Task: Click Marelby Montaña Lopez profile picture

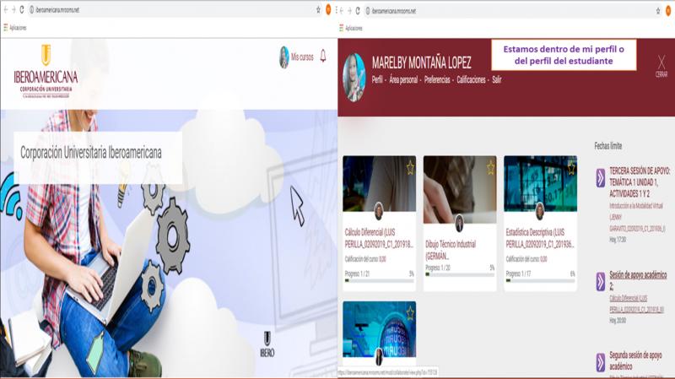Action: pyautogui.click(x=354, y=78)
